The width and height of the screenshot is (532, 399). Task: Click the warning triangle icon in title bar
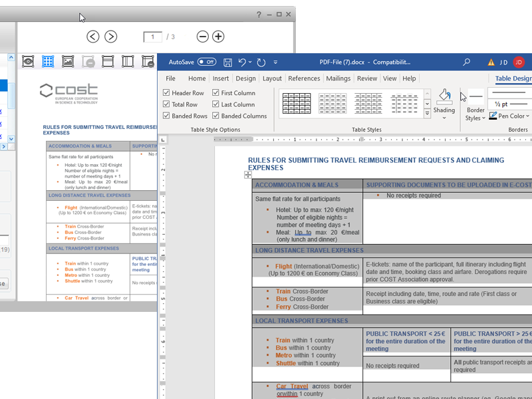click(491, 63)
